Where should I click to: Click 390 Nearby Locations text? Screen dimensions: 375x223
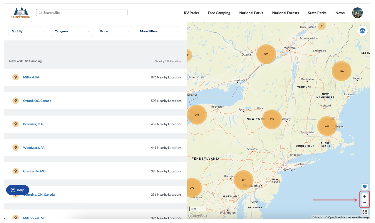pyautogui.click(x=166, y=172)
